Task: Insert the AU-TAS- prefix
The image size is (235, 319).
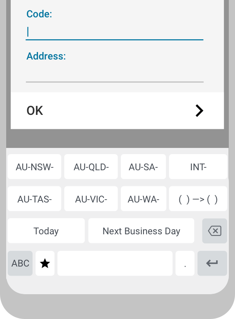Action: point(35,199)
